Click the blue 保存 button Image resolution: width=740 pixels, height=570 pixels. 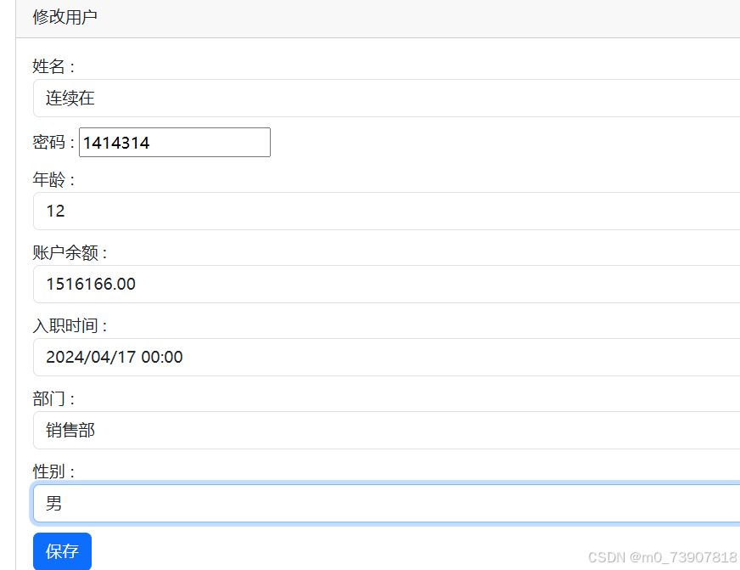click(x=62, y=551)
